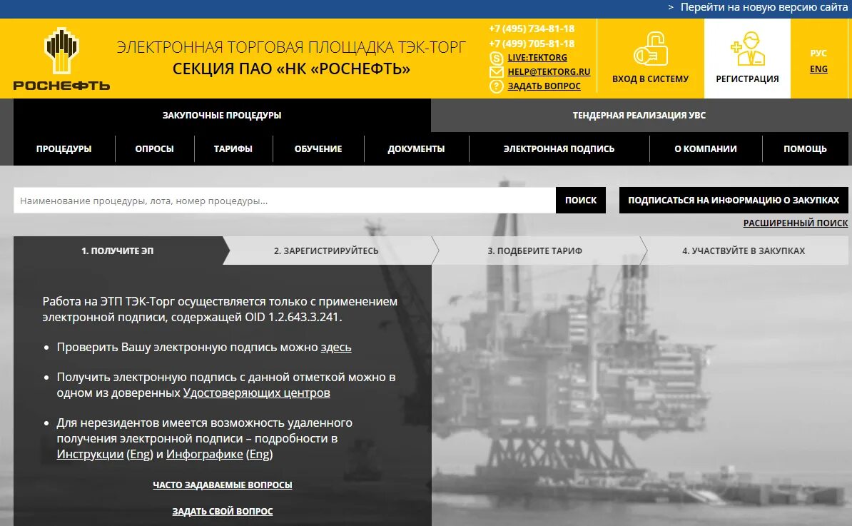This screenshot has height=526, width=852.
Task: Open the Eng link after Инфографике
Action: point(259,454)
